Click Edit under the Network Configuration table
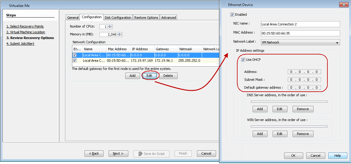The height and width of the screenshot is (164, 351). click(x=149, y=76)
